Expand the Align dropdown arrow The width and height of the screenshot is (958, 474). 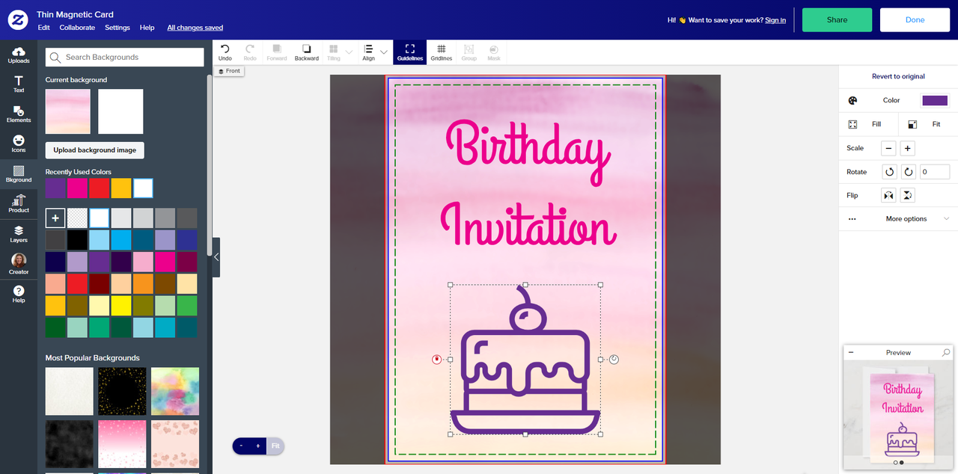click(384, 52)
